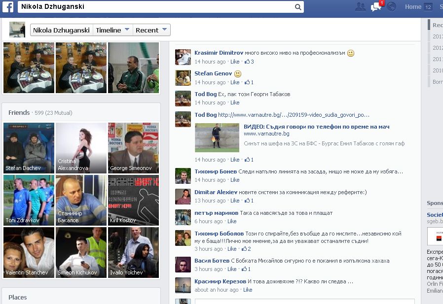Open like count under varnautre.bg link comment
Viewport: 443px width, 304px height.
click(x=249, y=160)
